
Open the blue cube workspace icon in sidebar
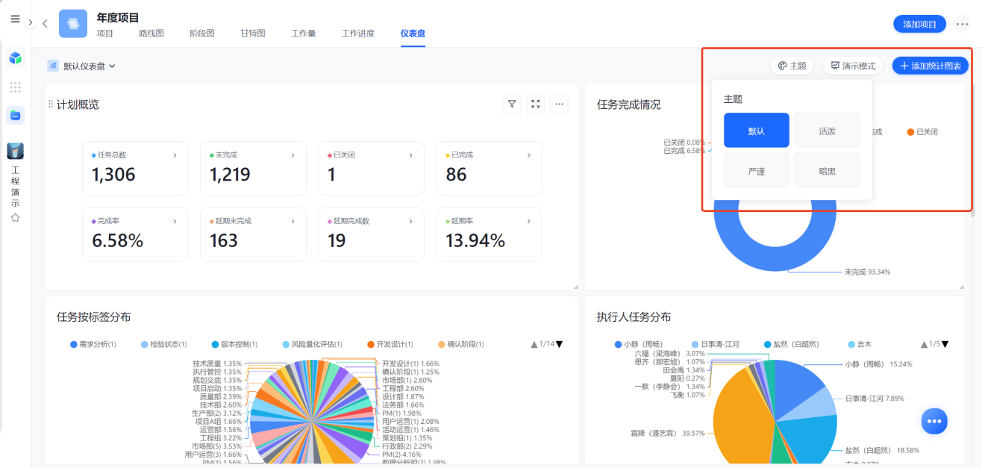click(15, 57)
